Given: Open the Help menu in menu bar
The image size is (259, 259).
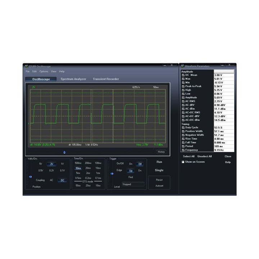Looking at the screenshot, I should pos(62,71).
